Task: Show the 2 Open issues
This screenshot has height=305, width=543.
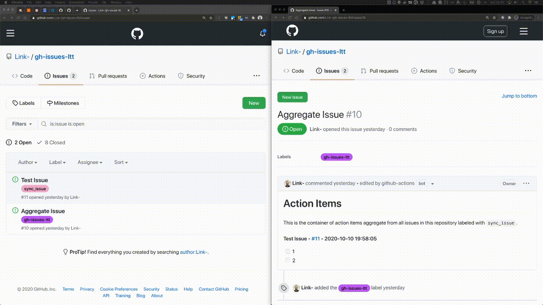Action: [x=19, y=143]
